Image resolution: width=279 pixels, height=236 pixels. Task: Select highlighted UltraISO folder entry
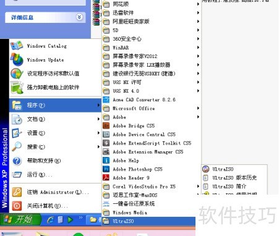(x=148, y=221)
